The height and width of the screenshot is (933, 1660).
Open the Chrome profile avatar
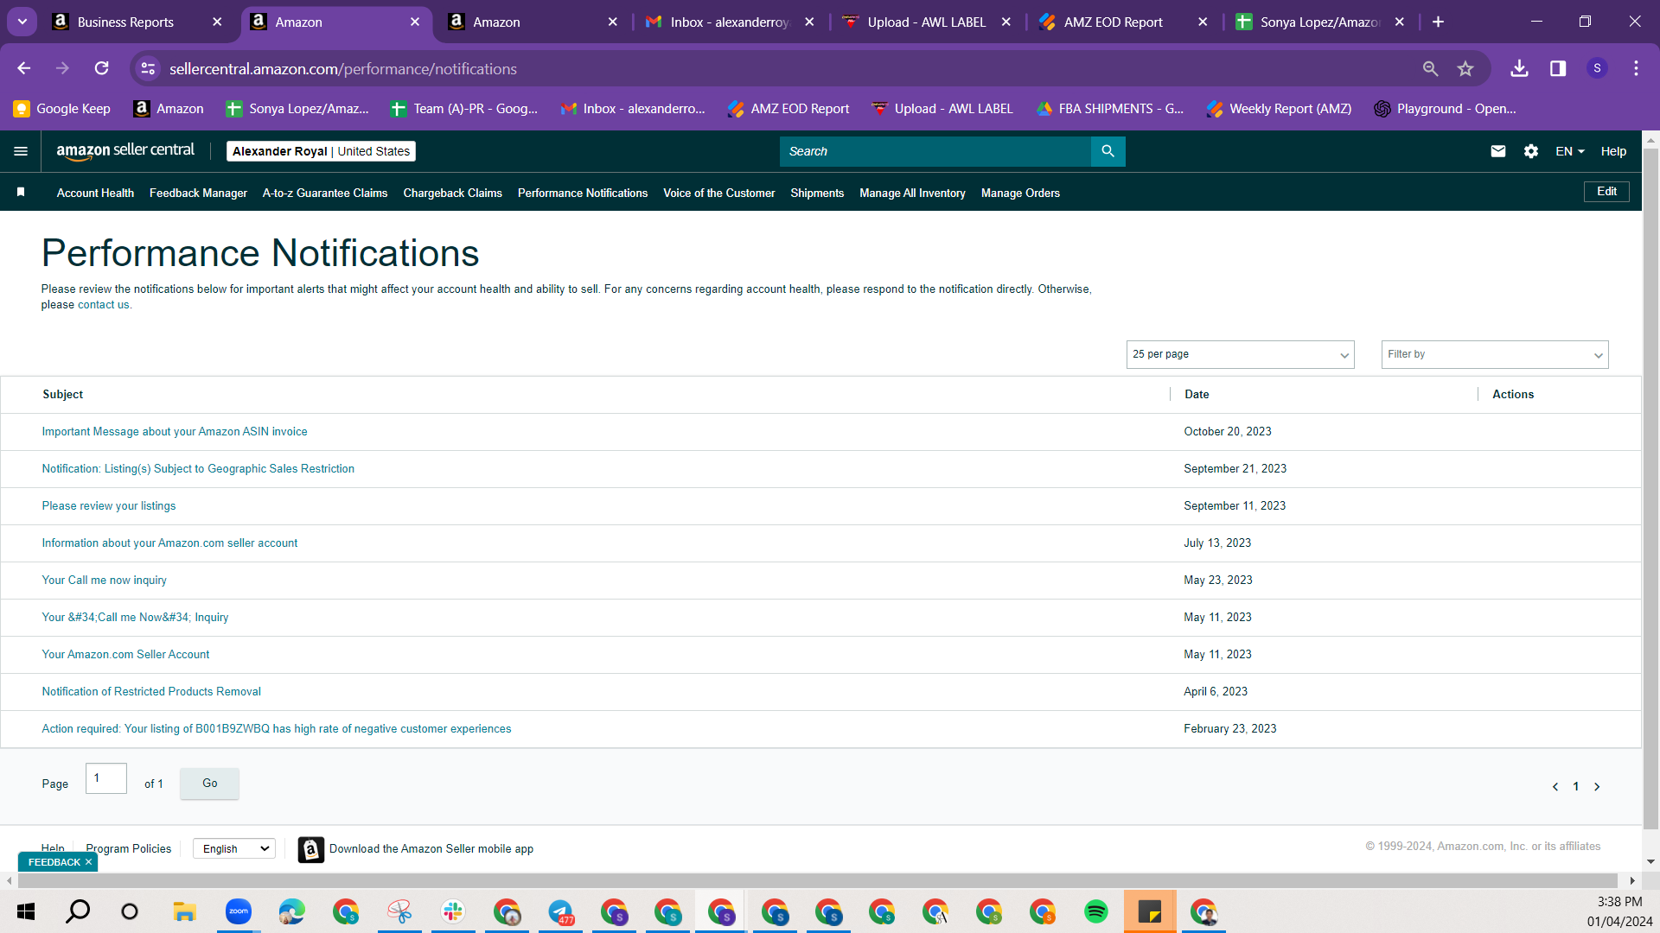[x=1597, y=68]
